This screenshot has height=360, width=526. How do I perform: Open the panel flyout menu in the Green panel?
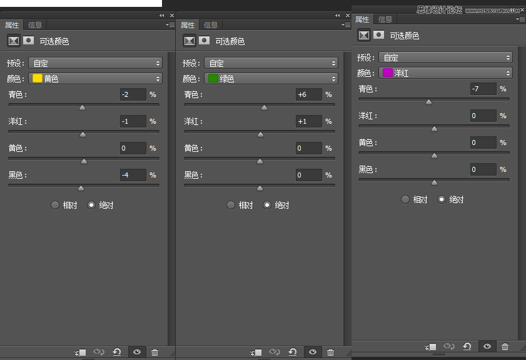tap(345, 25)
